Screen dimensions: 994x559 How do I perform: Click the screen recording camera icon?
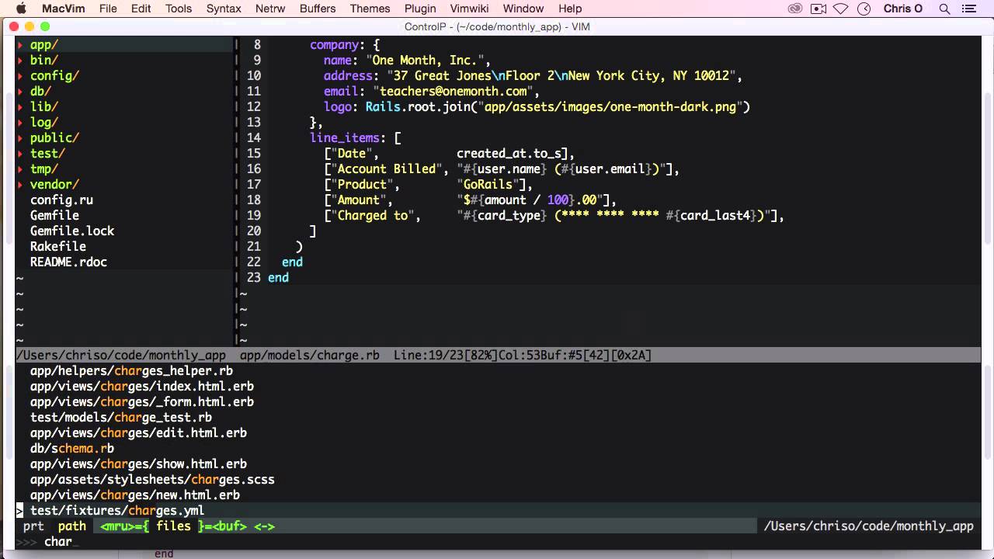pos(818,9)
